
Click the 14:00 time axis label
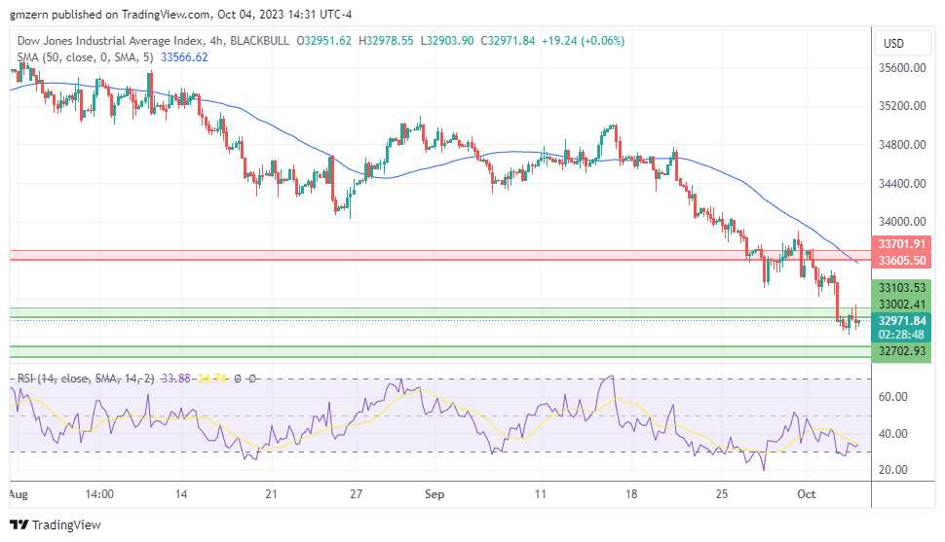99,494
